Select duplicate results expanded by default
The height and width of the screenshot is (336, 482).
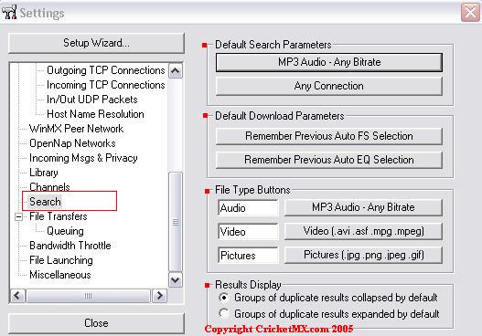(x=329, y=314)
